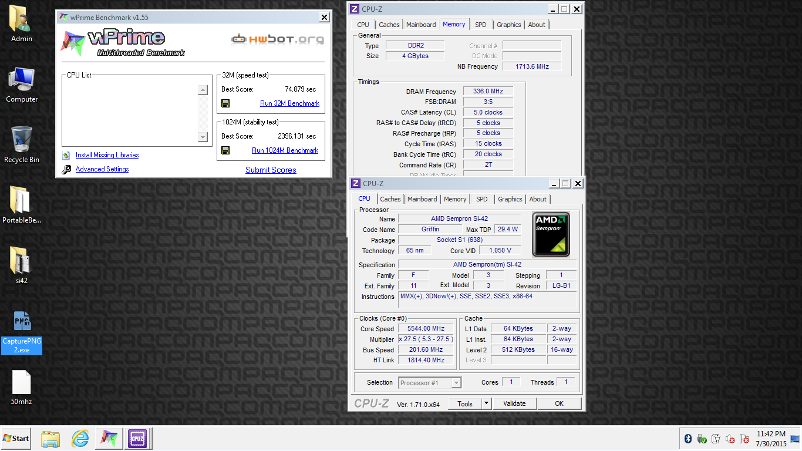Click the Level 2 512 KBytes value
802x451 pixels.
[x=518, y=350]
